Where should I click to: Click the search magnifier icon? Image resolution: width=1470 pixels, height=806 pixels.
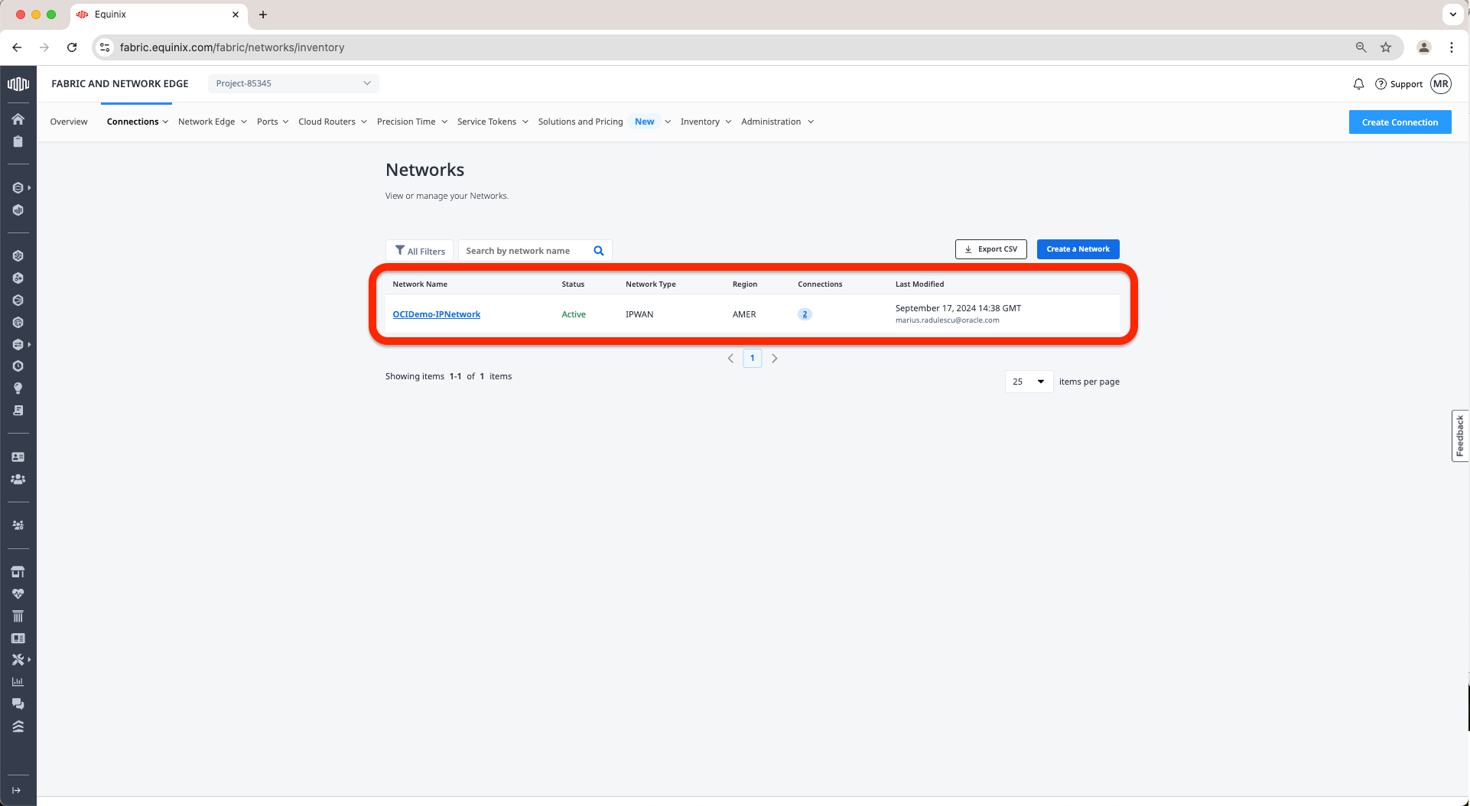[599, 251]
